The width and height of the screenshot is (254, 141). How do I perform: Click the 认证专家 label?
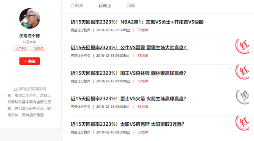(29, 42)
